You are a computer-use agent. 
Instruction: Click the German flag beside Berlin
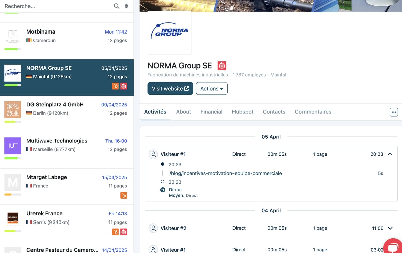point(29,113)
